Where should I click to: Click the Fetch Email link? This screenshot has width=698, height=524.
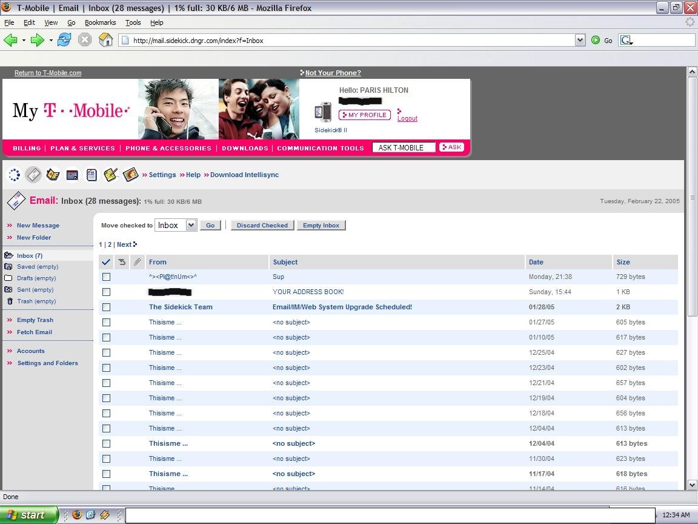point(35,332)
